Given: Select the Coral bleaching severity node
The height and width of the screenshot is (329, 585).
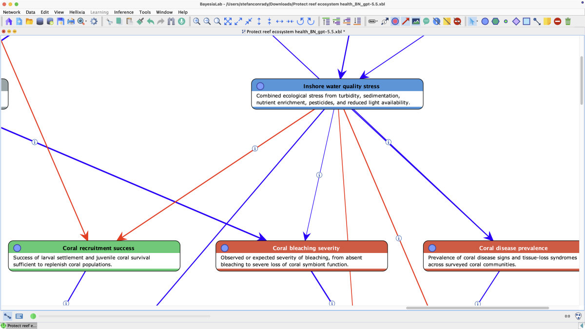Looking at the screenshot, I should (x=302, y=256).
